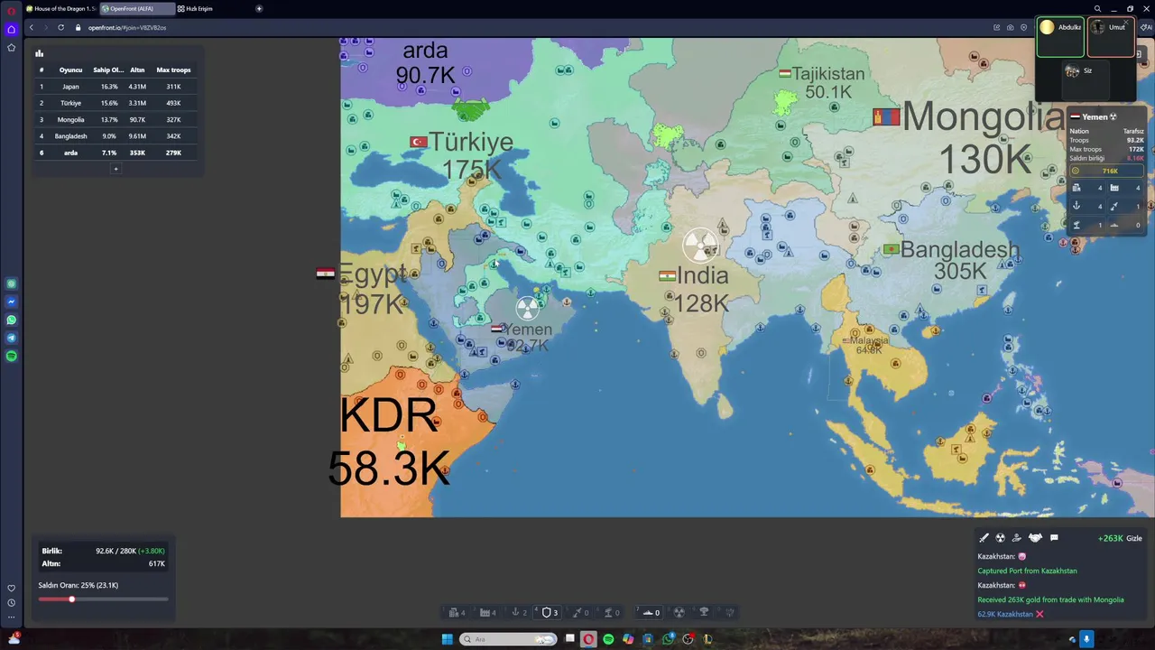Adjust the Saldırı Oranı attack ratio slider
The width and height of the screenshot is (1155, 650).
pyautogui.click(x=103, y=599)
